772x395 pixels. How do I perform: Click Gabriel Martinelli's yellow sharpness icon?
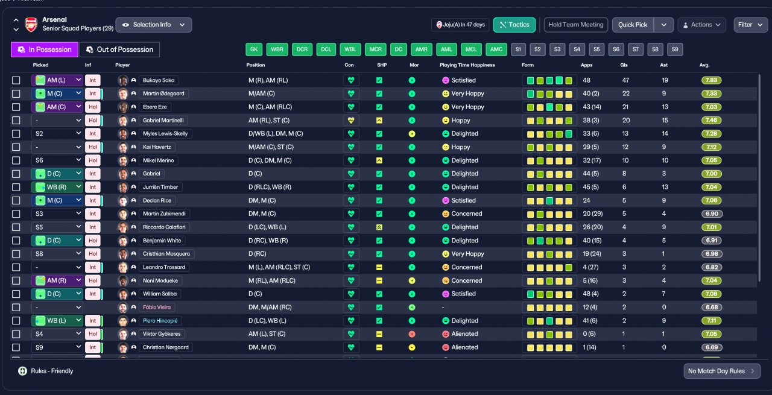point(379,120)
